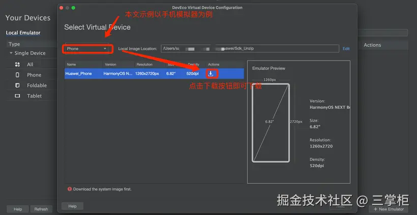Zoom the configuration window with green button
417x215 pixels.
73,8
